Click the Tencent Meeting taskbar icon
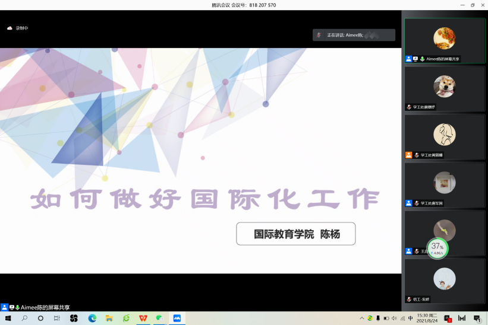The height and width of the screenshot is (325, 488). click(x=177, y=318)
